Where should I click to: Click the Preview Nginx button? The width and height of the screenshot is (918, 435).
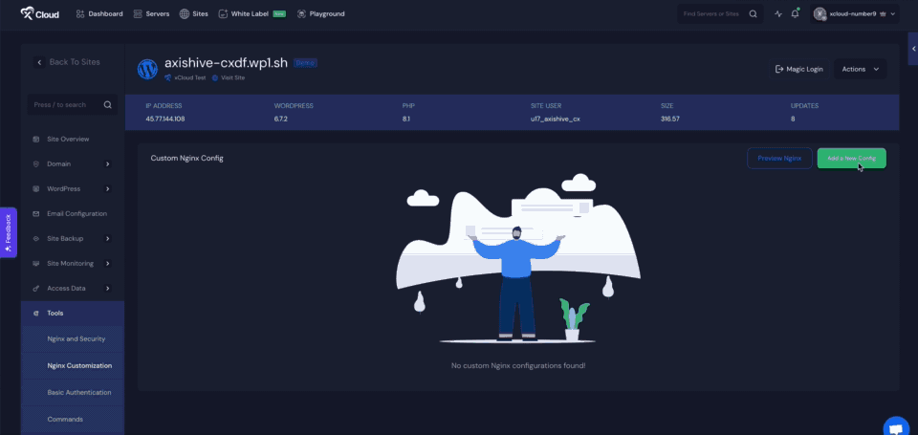tap(779, 158)
